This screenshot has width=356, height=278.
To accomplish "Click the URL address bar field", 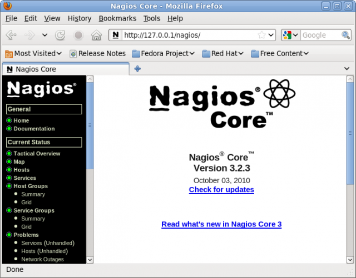I will pos(189,35).
